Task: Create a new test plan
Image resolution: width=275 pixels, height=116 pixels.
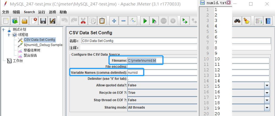Action: tap(6, 21)
